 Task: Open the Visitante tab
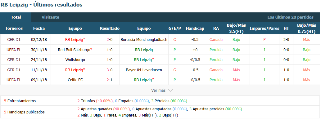(50, 17)
